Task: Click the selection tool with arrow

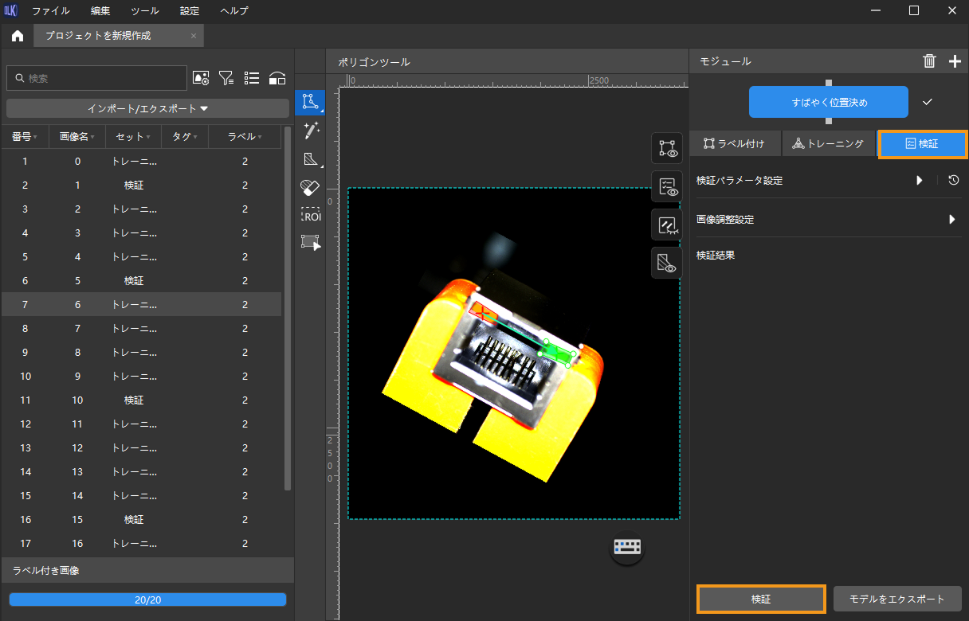Action: tap(310, 243)
